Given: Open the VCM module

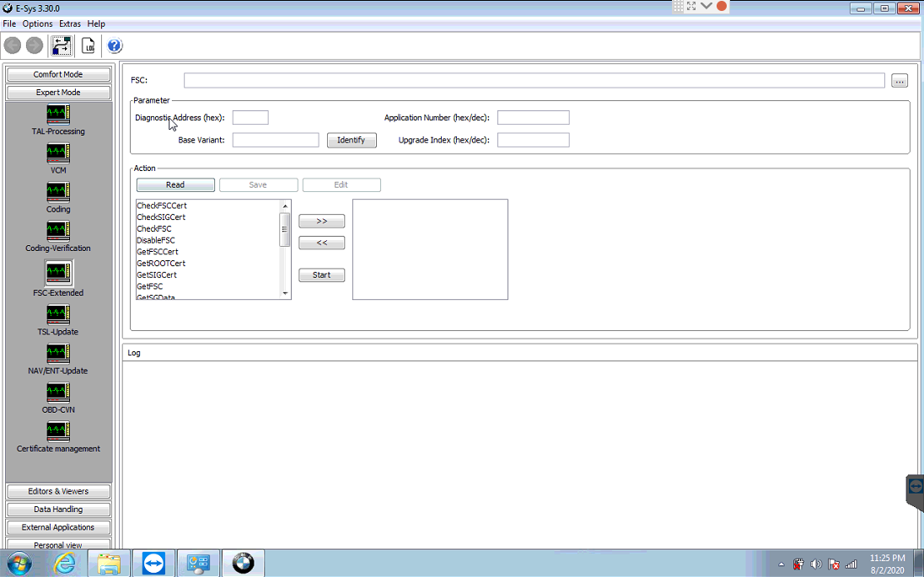Looking at the screenshot, I should pos(57,158).
